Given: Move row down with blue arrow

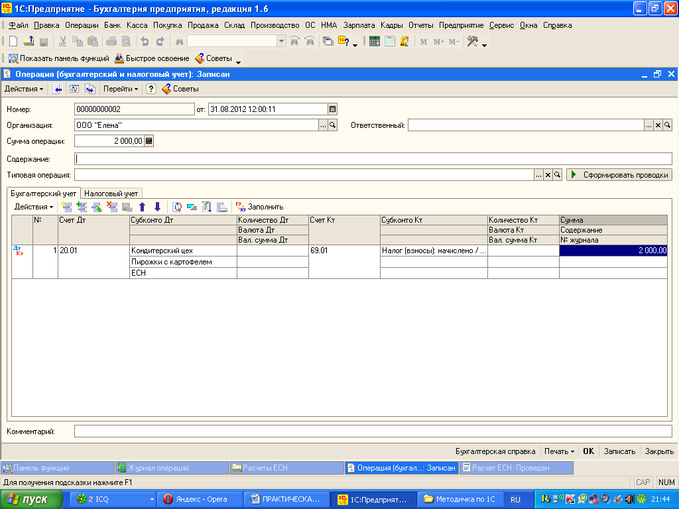Looking at the screenshot, I should click(157, 207).
